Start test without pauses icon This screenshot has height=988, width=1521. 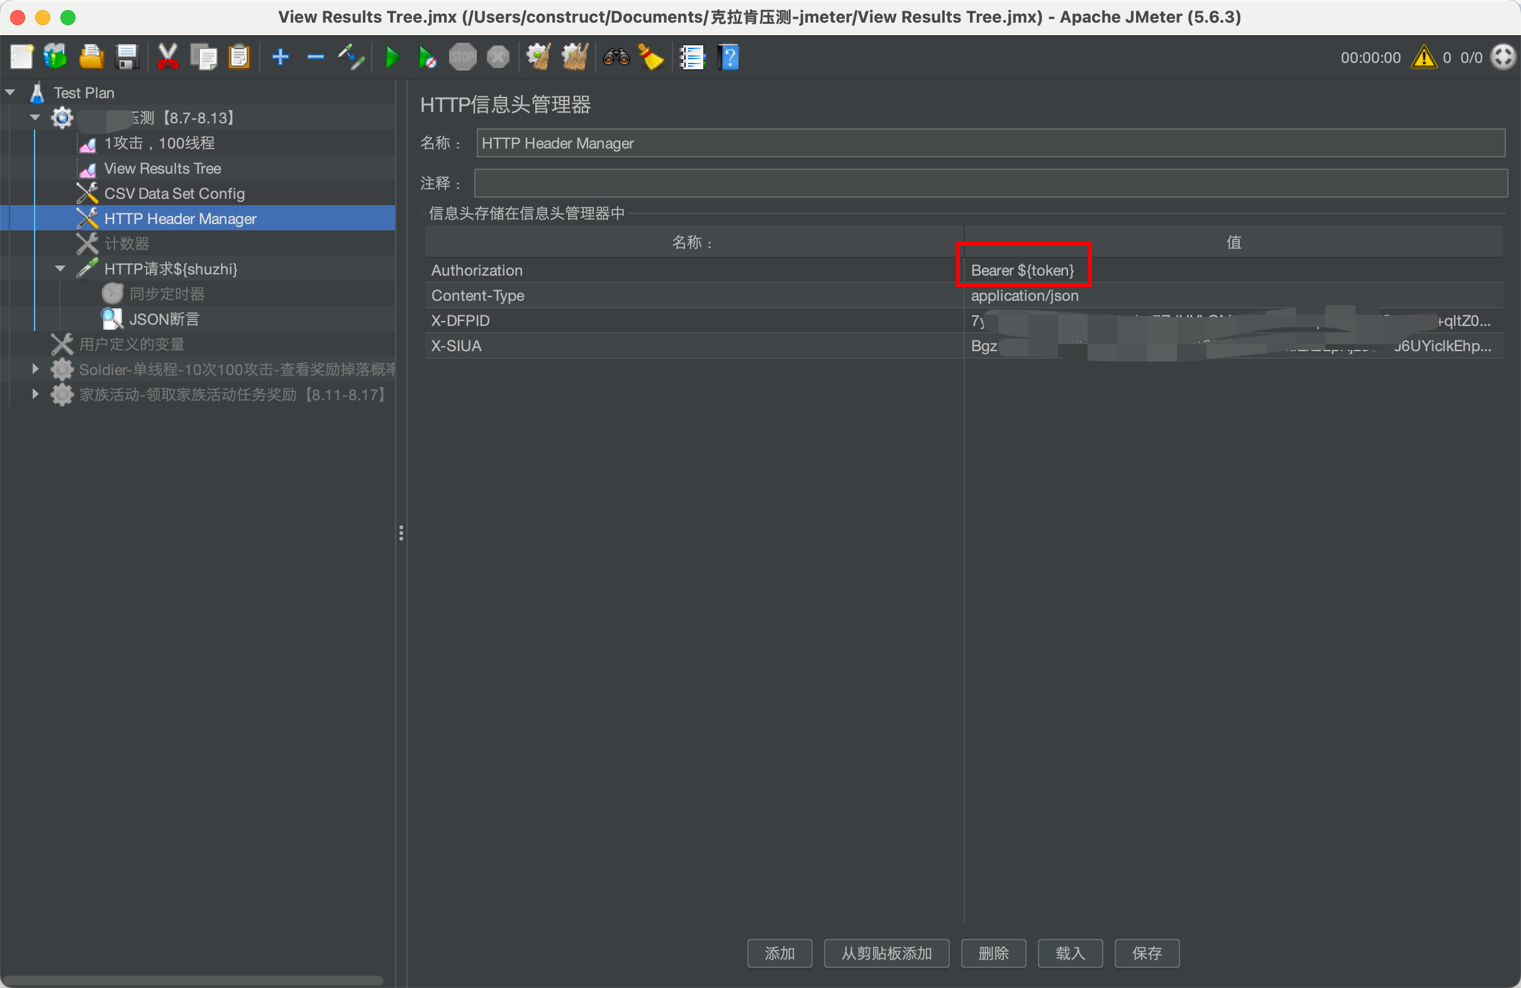[427, 57]
